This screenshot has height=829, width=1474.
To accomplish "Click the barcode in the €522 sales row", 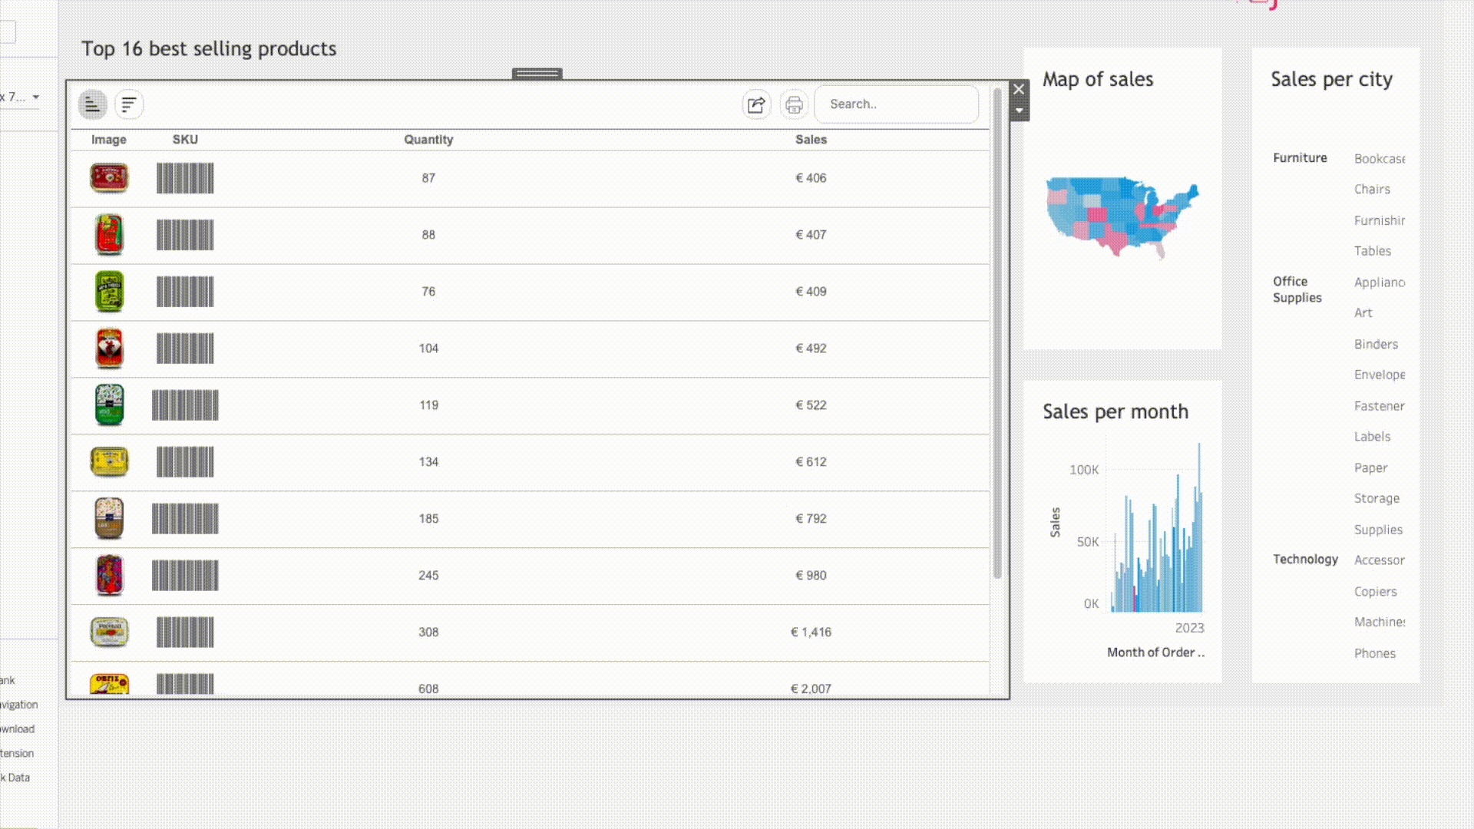I will [x=185, y=405].
